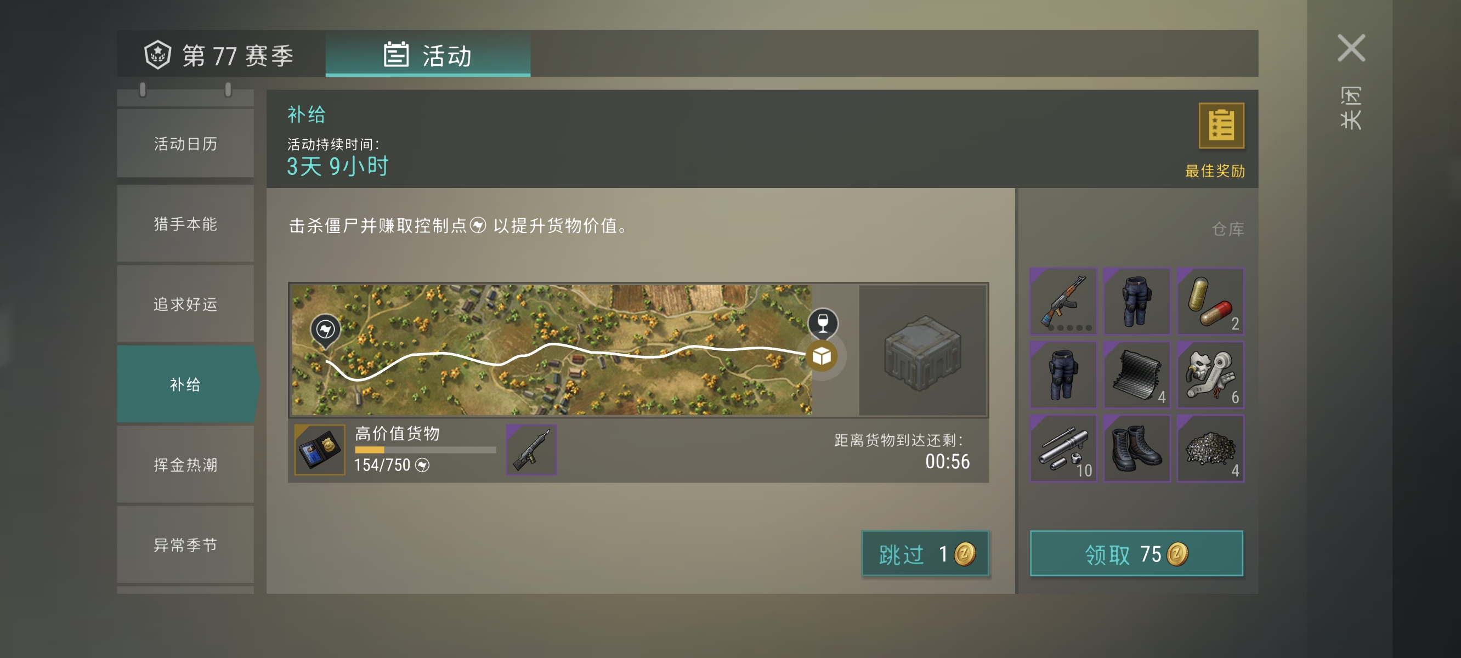Image resolution: width=1461 pixels, height=658 pixels.
Task: Click the 154/750 cargo progress bar
Action: click(x=425, y=450)
